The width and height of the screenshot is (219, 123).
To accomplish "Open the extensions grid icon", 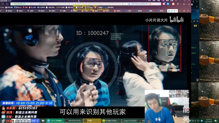I will [178, 4].
